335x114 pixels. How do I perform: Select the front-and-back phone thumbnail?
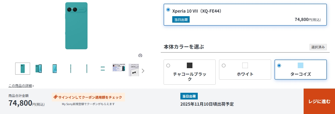(x=39, y=68)
